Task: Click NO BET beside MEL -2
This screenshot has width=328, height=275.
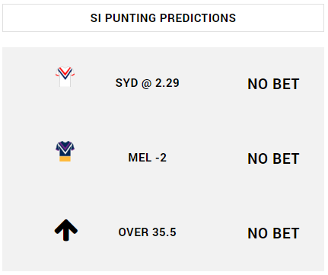Action: coord(273,158)
